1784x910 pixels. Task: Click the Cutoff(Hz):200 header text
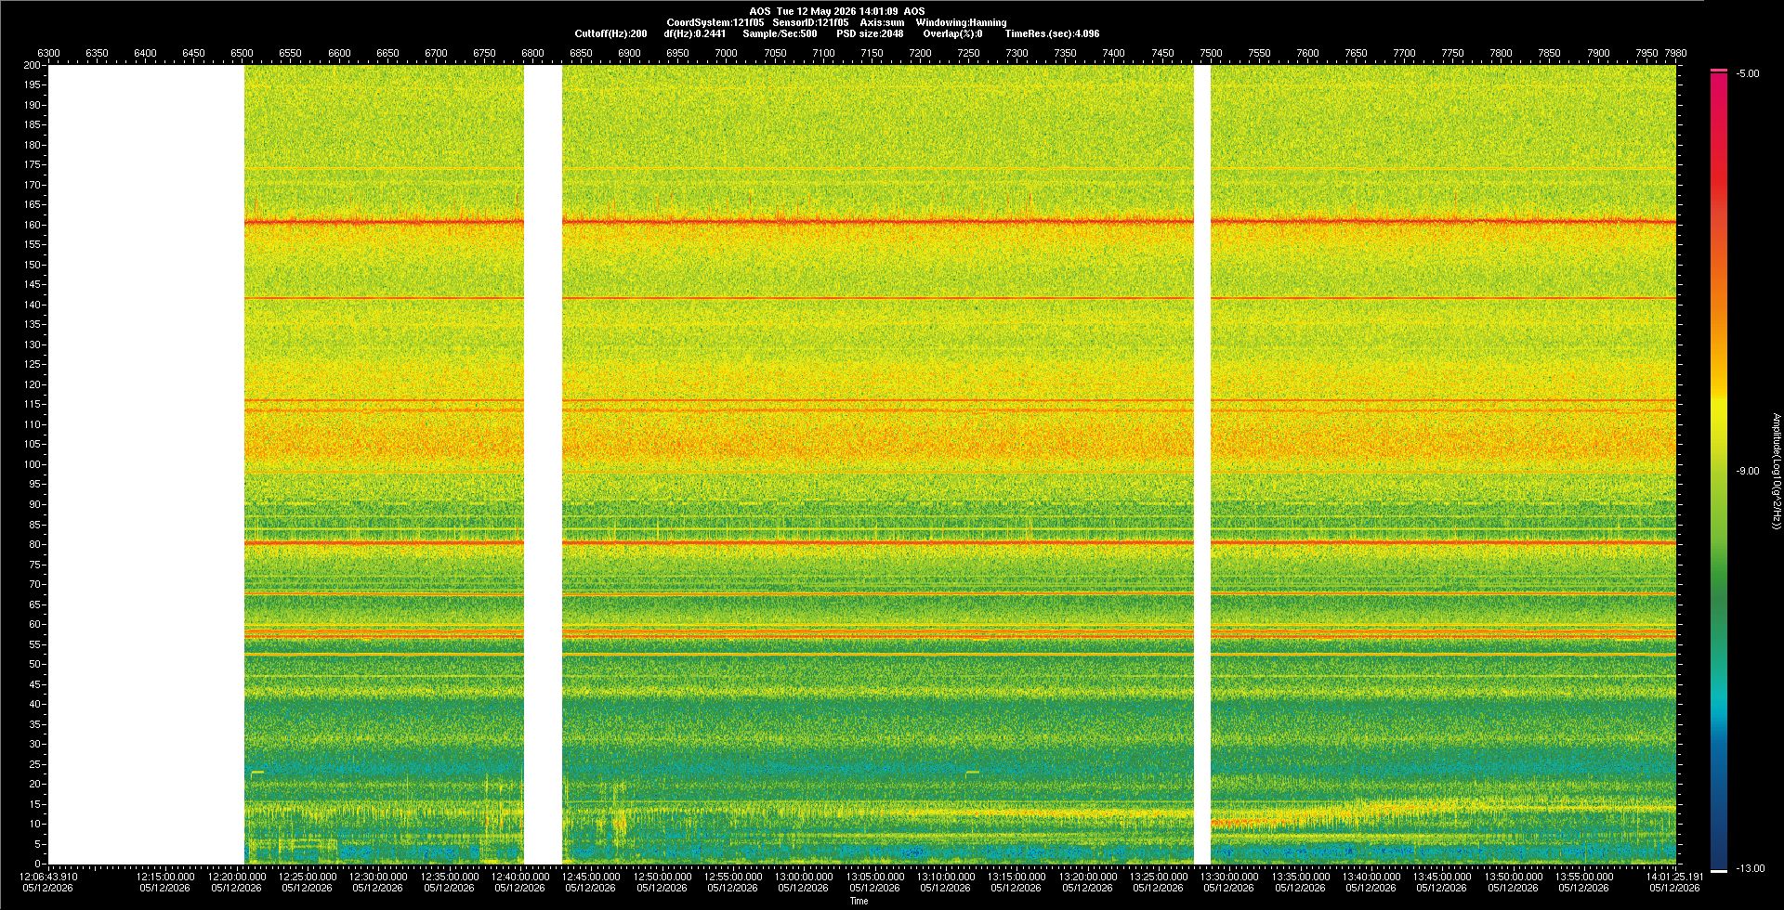(x=610, y=33)
